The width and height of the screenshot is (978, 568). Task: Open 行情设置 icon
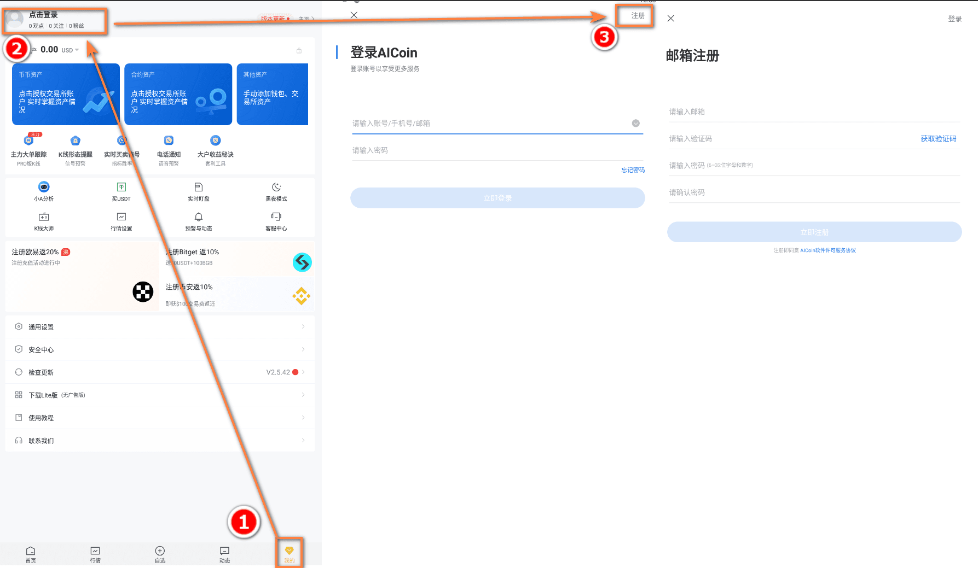(121, 217)
